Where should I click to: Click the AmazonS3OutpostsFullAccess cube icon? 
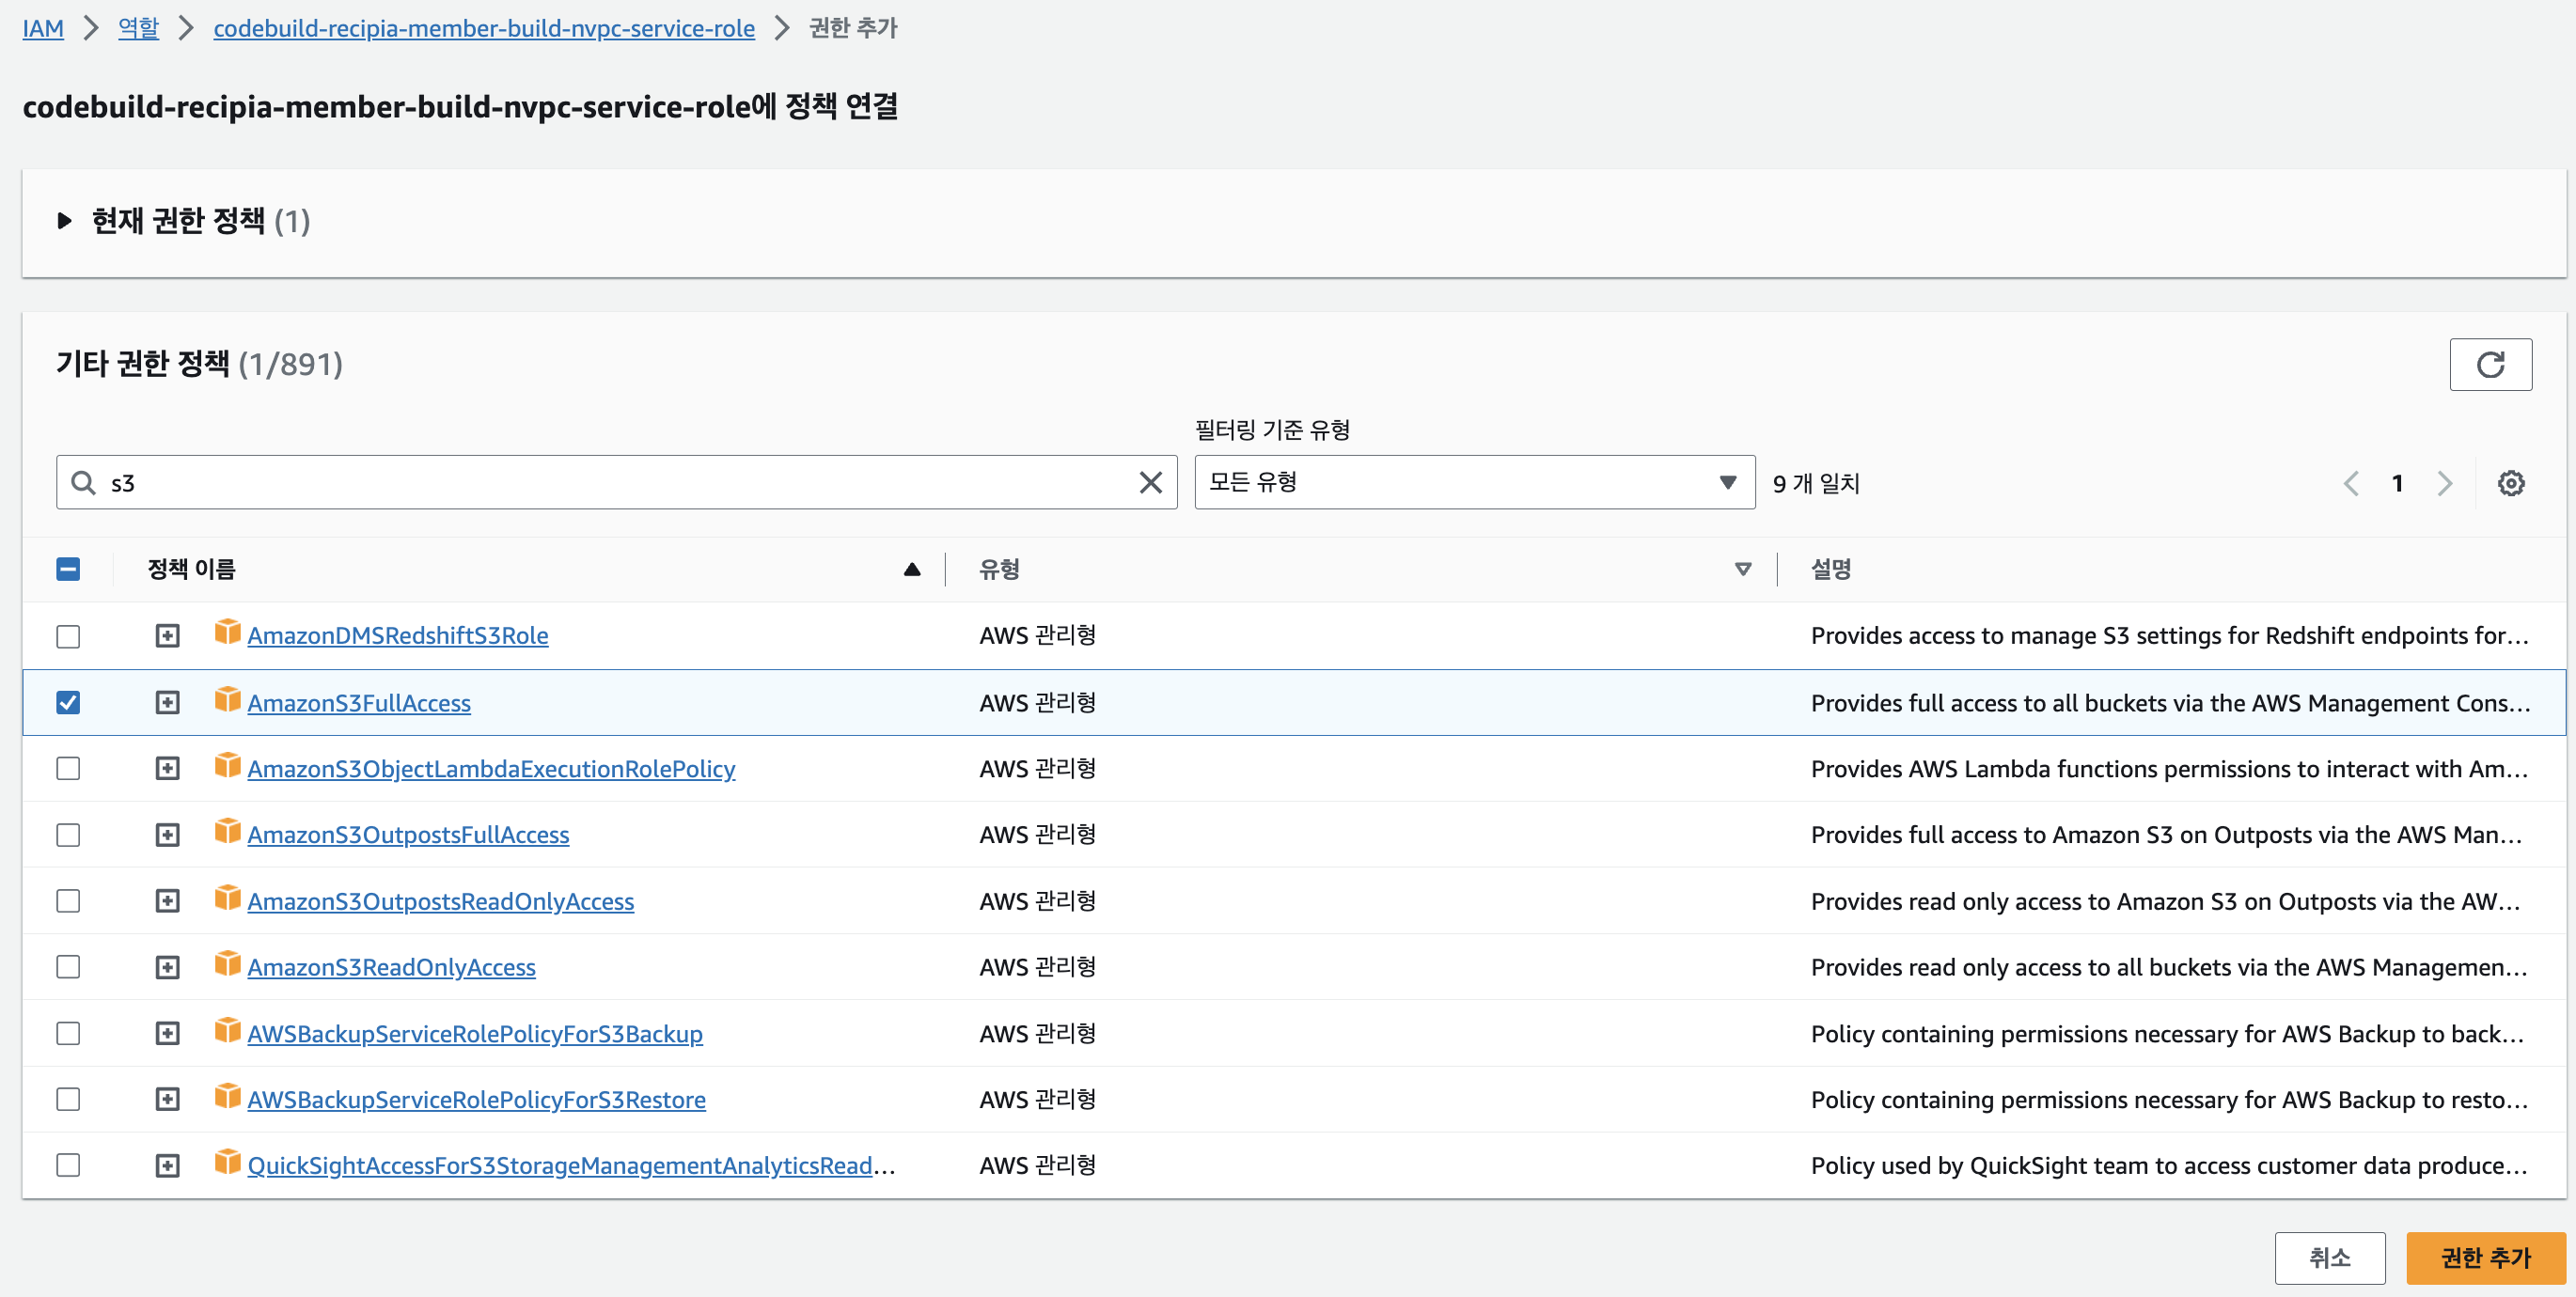[x=227, y=830]
